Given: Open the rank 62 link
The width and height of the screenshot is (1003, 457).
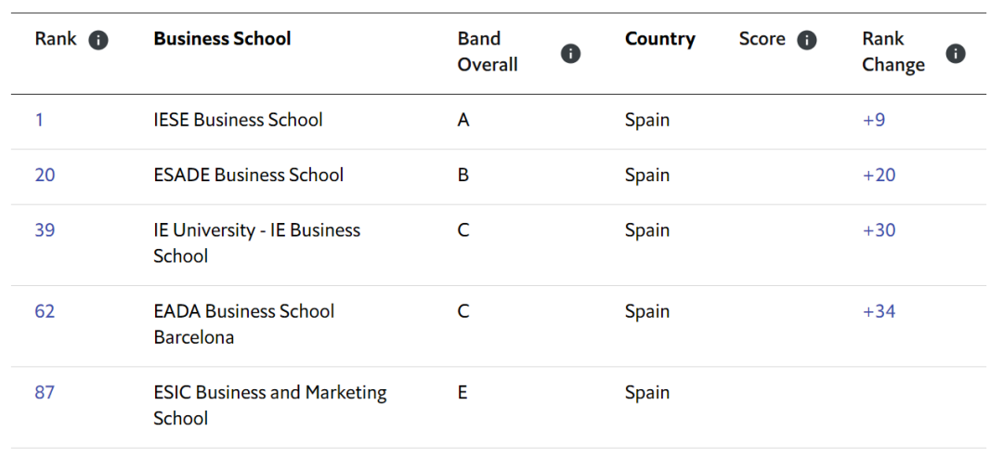Looking at the screenshot, I should (45, 311).
